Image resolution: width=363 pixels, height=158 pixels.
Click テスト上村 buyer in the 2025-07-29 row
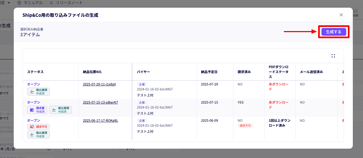point(145,95)
